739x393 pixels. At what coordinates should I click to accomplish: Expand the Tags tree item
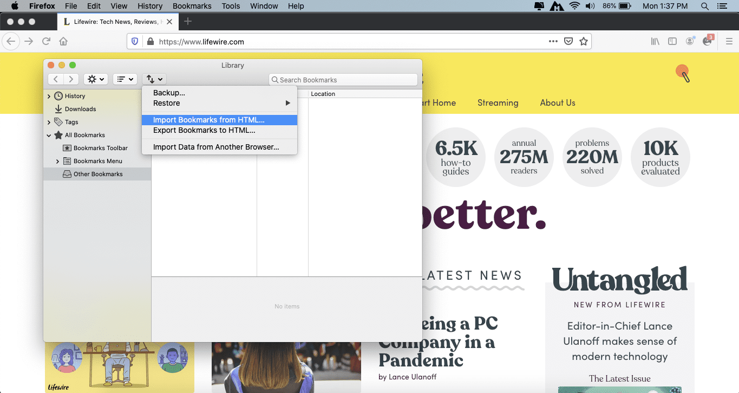pos(49,122)
